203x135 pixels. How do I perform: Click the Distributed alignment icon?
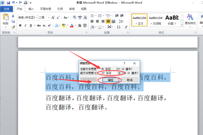pos(114,21)
